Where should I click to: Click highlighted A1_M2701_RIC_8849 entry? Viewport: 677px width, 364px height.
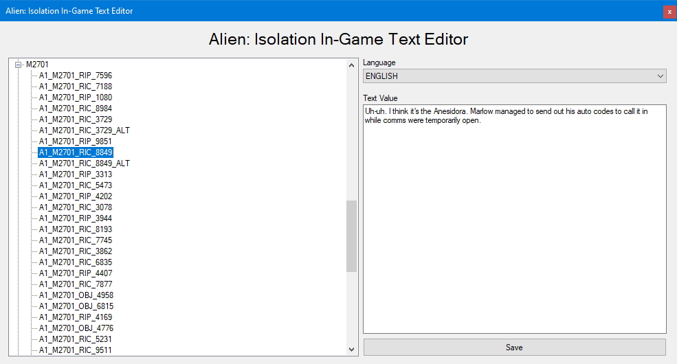point(76,152)
